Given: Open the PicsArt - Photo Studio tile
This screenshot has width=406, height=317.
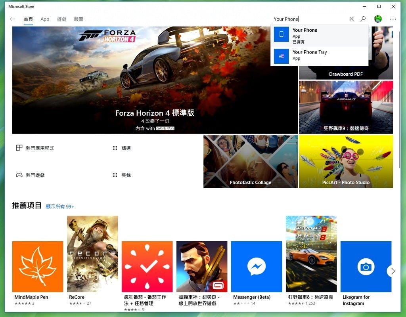Looking at the screenshot, I should pos(346,162).
